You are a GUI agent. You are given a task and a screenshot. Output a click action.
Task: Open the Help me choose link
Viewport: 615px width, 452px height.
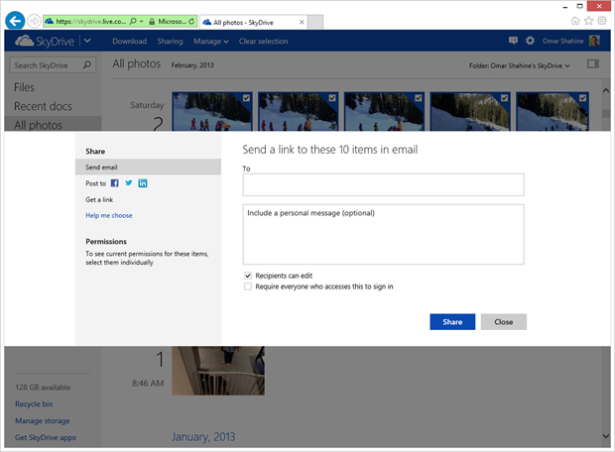point(109,215)
